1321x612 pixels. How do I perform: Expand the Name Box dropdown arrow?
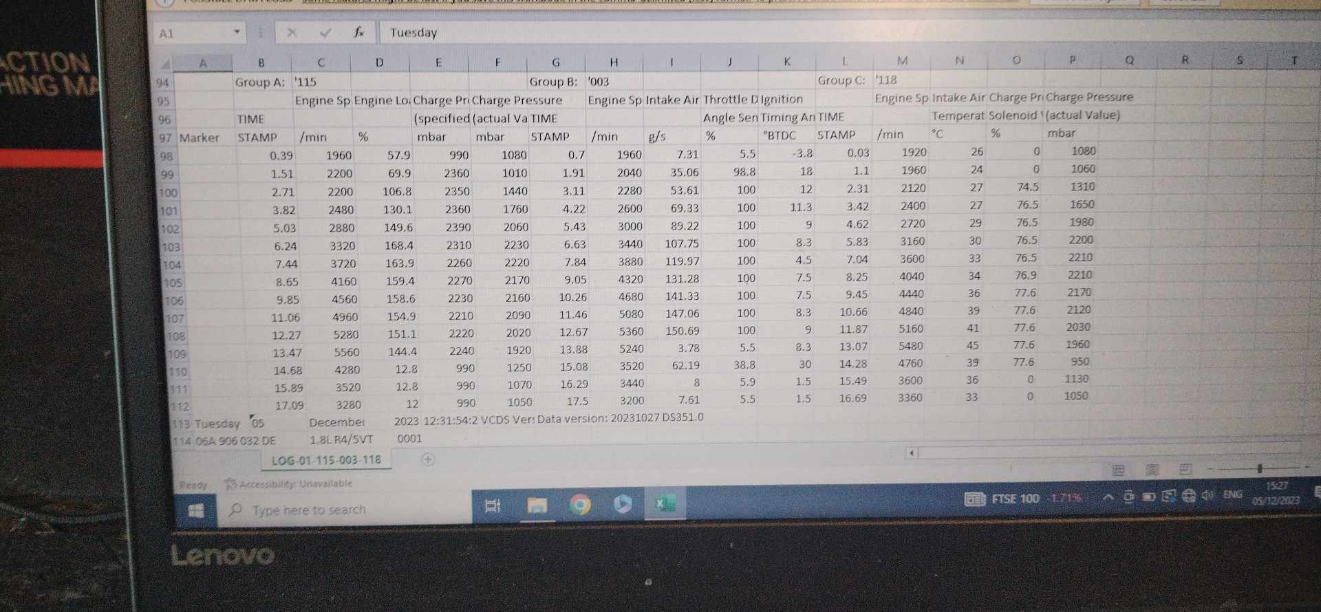[x=237, y=32]
